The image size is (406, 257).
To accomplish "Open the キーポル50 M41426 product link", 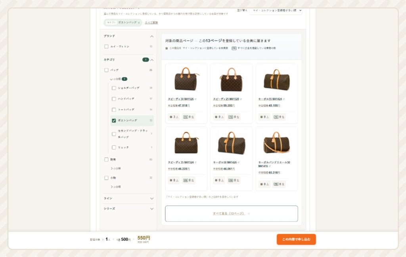I will [225, 162].
